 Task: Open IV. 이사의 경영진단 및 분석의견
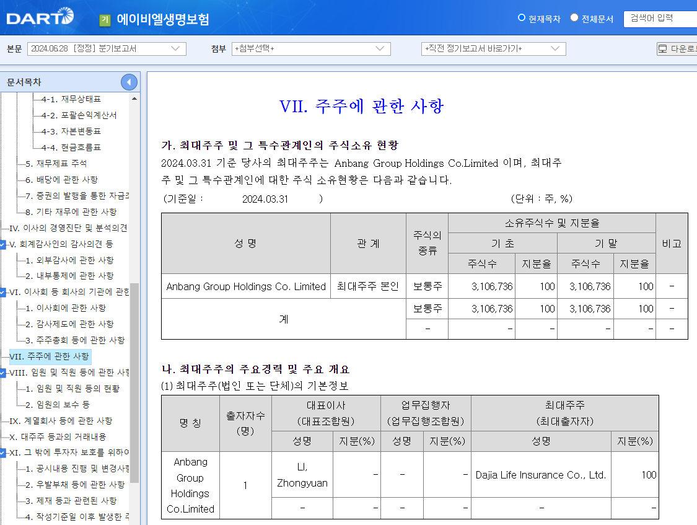click(x=68, y=227)
